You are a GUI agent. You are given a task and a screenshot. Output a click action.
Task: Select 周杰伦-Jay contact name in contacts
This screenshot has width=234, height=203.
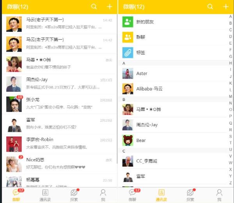pyautogui.click(x=147, y=125)
